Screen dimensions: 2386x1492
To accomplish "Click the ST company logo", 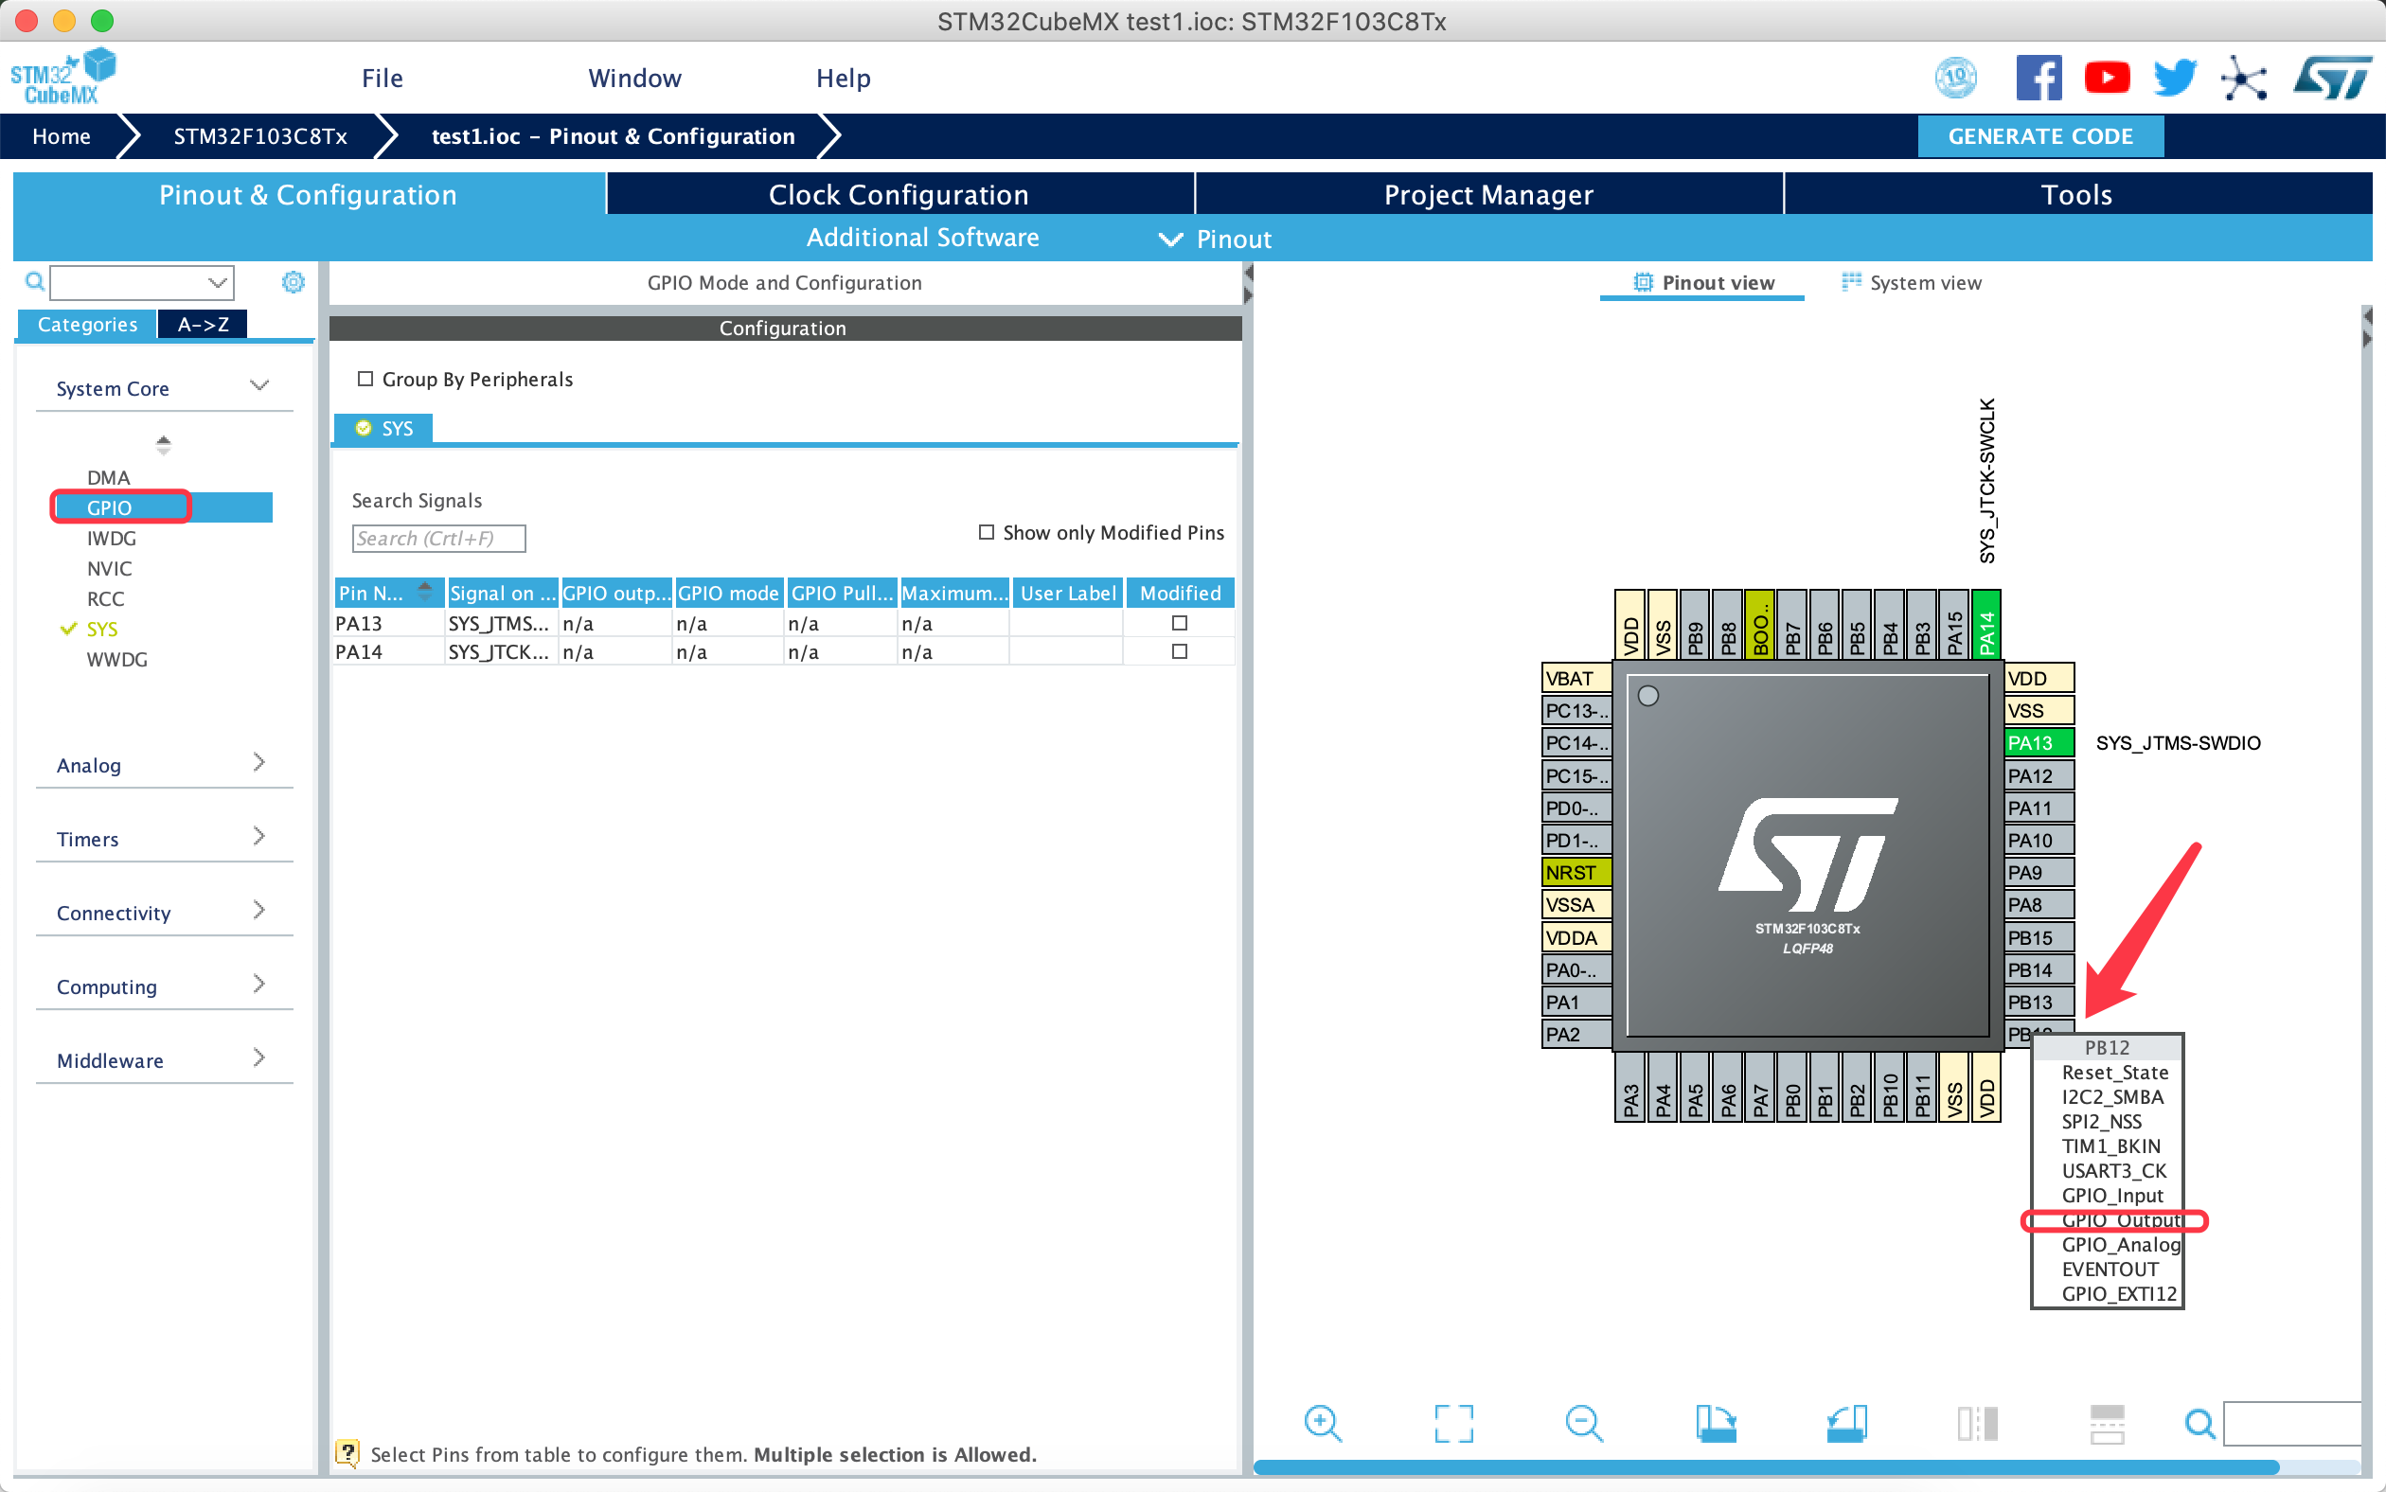I will click(x=2333, y=78).
